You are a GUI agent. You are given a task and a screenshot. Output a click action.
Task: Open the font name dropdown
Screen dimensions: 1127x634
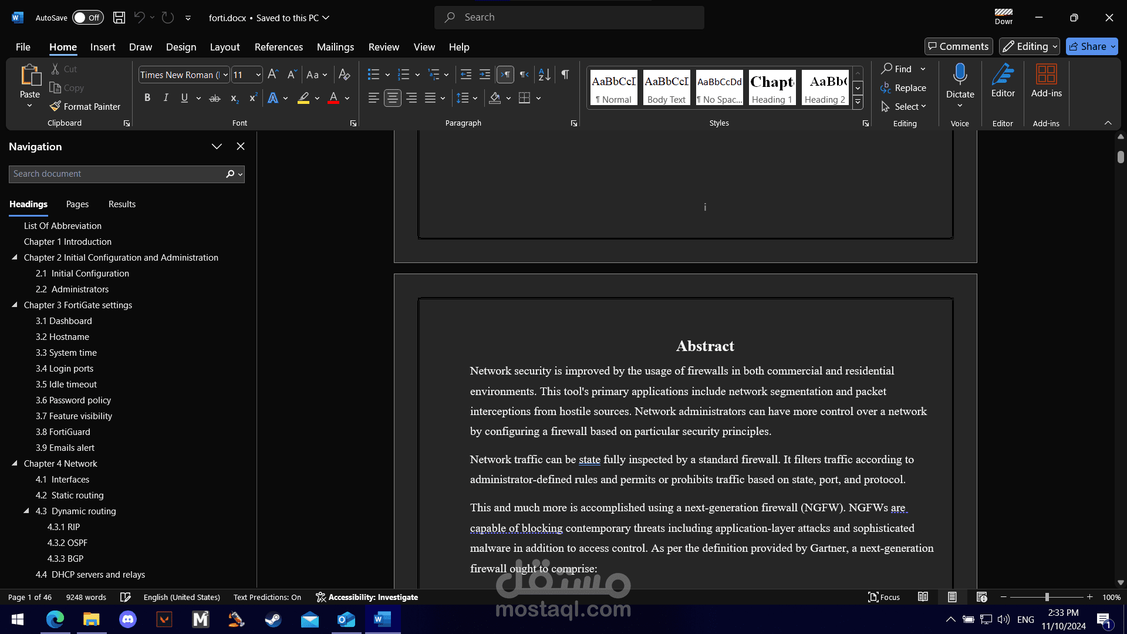click(226, 75)
